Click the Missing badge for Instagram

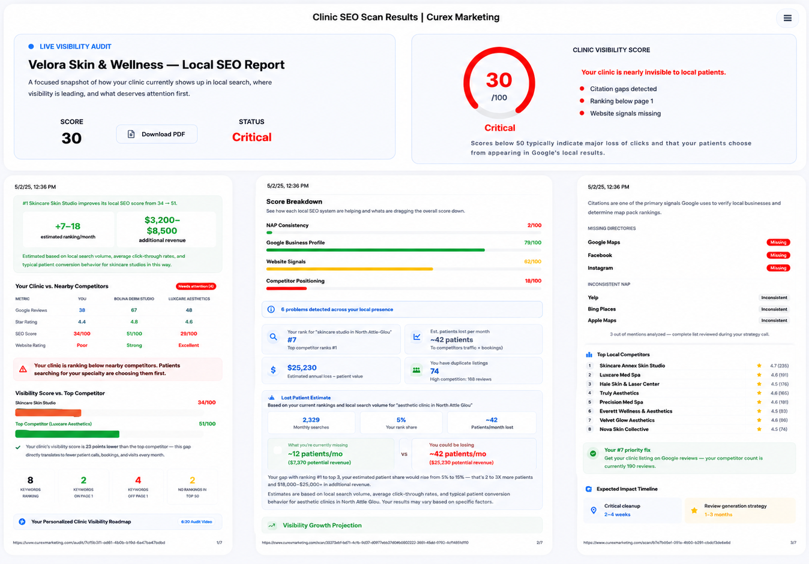tap(778, 268)
